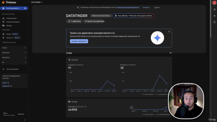Screen dimensions: 217x122
Task: Open the Checks external link
Action: tap(6, 86)
